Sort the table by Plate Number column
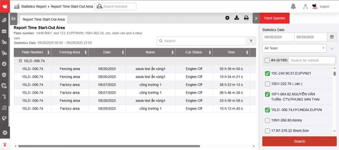The height and width of the screenshot is (150, 339). 32,52
